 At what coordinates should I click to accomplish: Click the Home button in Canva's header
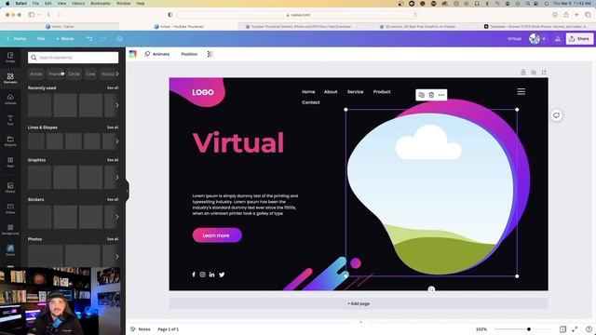(17, 39)
